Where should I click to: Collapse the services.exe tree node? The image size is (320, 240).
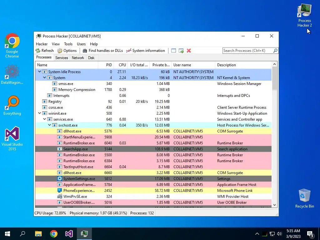pos(44,119)
